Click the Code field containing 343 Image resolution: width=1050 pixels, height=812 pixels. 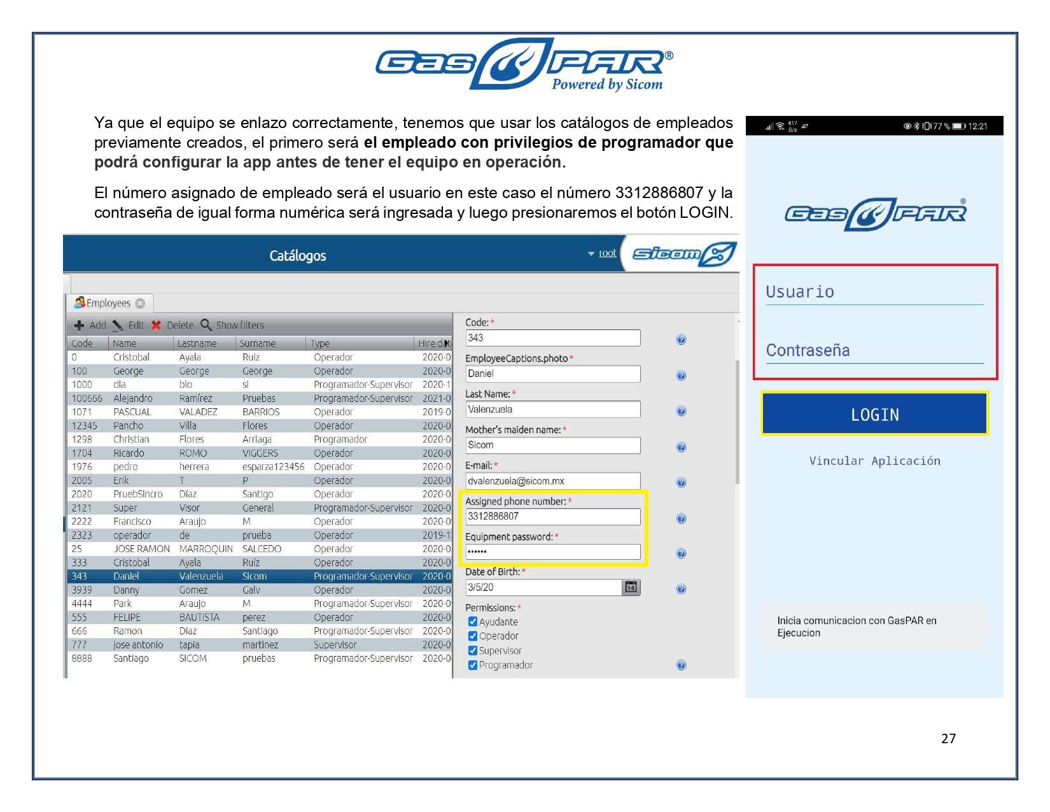(552, 338)
